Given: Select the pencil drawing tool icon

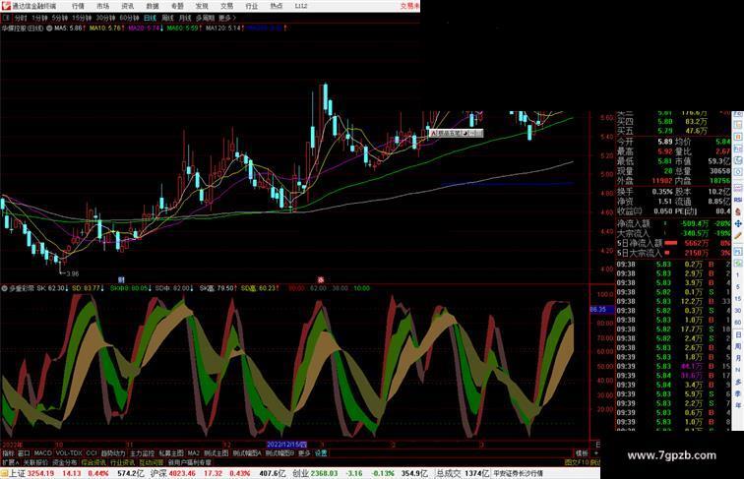Looking at the screenshot, I should tap(738, 236).
